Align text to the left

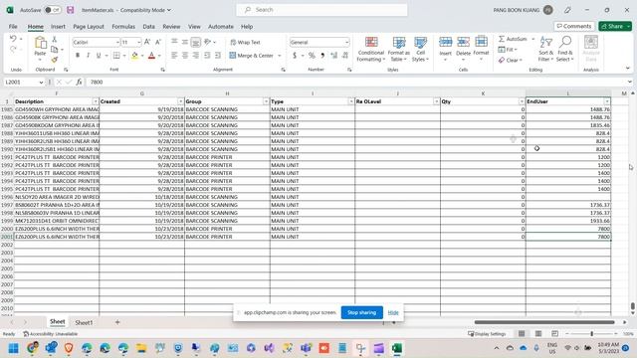click(x=174, y=56)
